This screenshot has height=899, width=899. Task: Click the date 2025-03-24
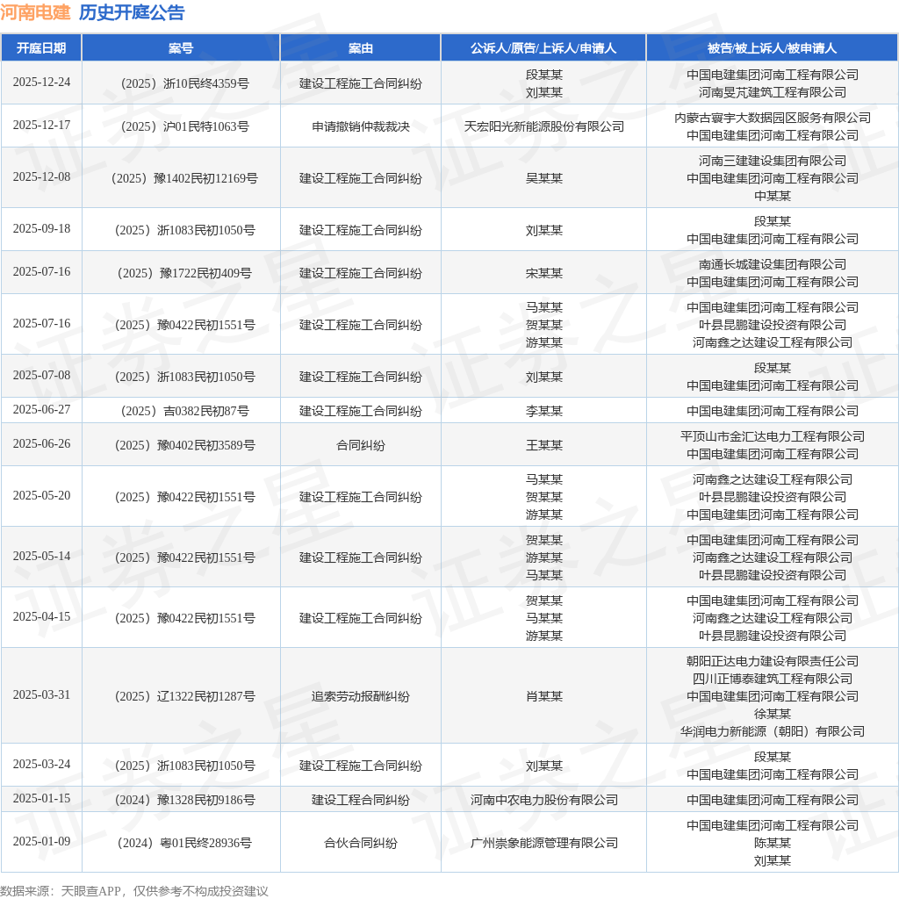[41, 765]
